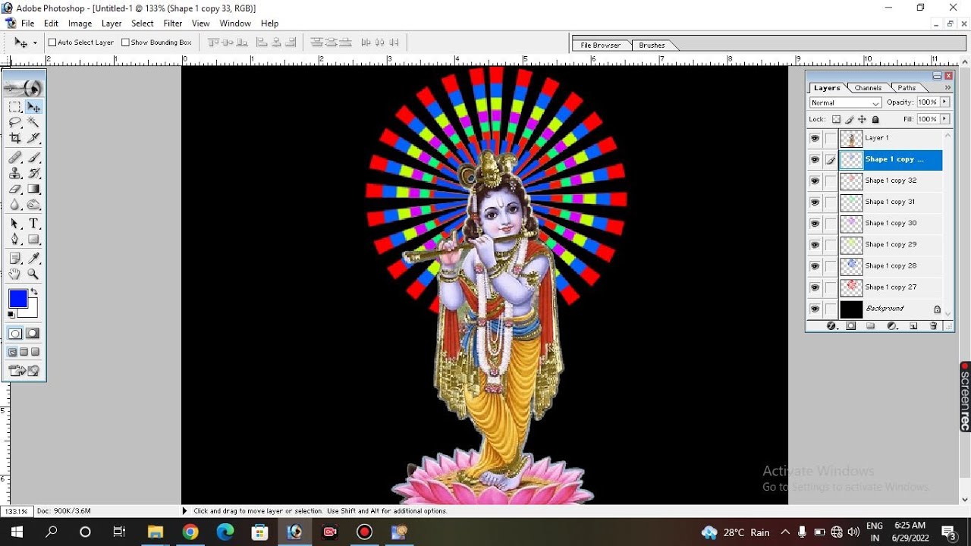Select the Move tool in the toolbox
Screen dimensions: 971x546
[33, 107]
